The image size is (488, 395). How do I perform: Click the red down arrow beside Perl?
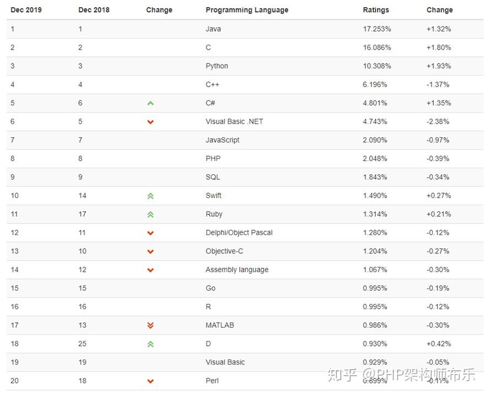click(x=150, y=381)
